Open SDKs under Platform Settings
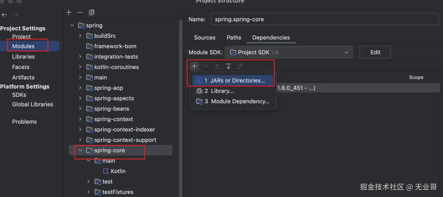Viewport: 443px width, 197px height. point(19,95)
